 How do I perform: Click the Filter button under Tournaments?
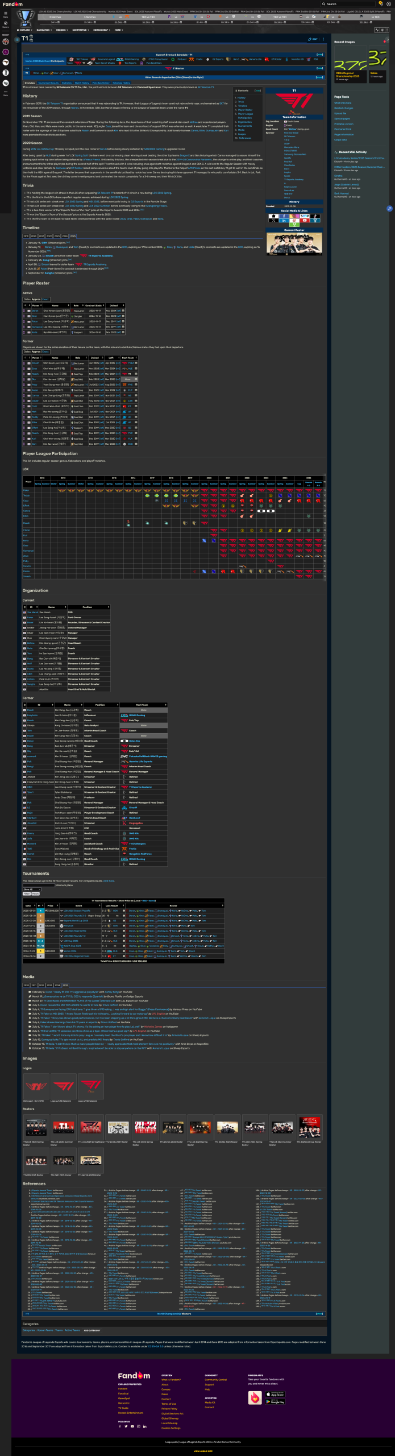26,894
